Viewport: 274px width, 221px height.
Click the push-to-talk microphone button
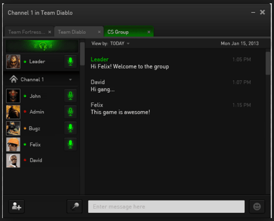click(74, 206)
